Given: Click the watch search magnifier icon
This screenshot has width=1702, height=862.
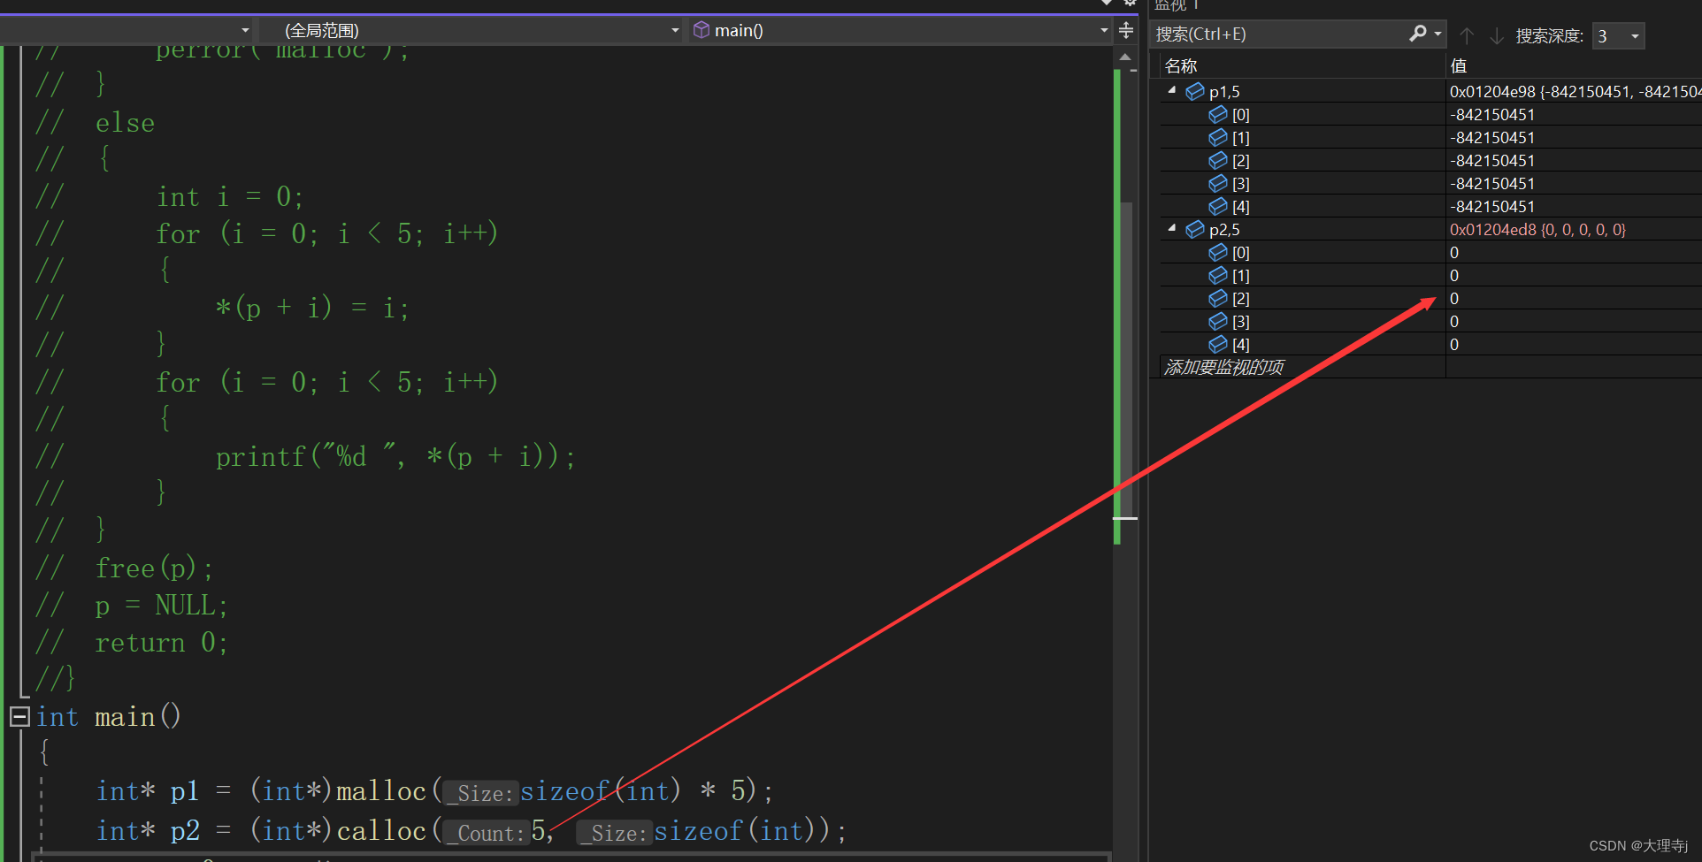Looking at the screenshot, I should pyautogui.click(x=1418, y=34).
